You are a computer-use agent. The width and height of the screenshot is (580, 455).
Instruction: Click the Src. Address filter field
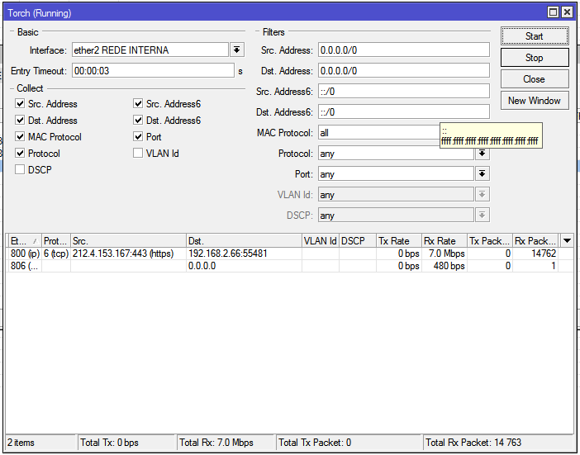[x=404, y=50]
